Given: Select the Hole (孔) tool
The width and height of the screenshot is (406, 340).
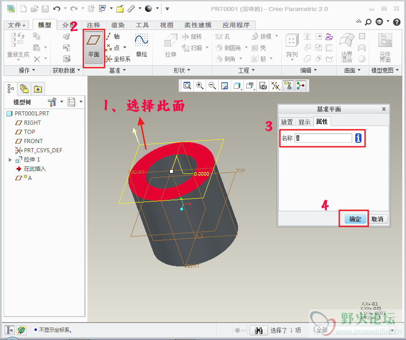Looking at the screenshot, I should pyautogui.click(x=223, y=36).
